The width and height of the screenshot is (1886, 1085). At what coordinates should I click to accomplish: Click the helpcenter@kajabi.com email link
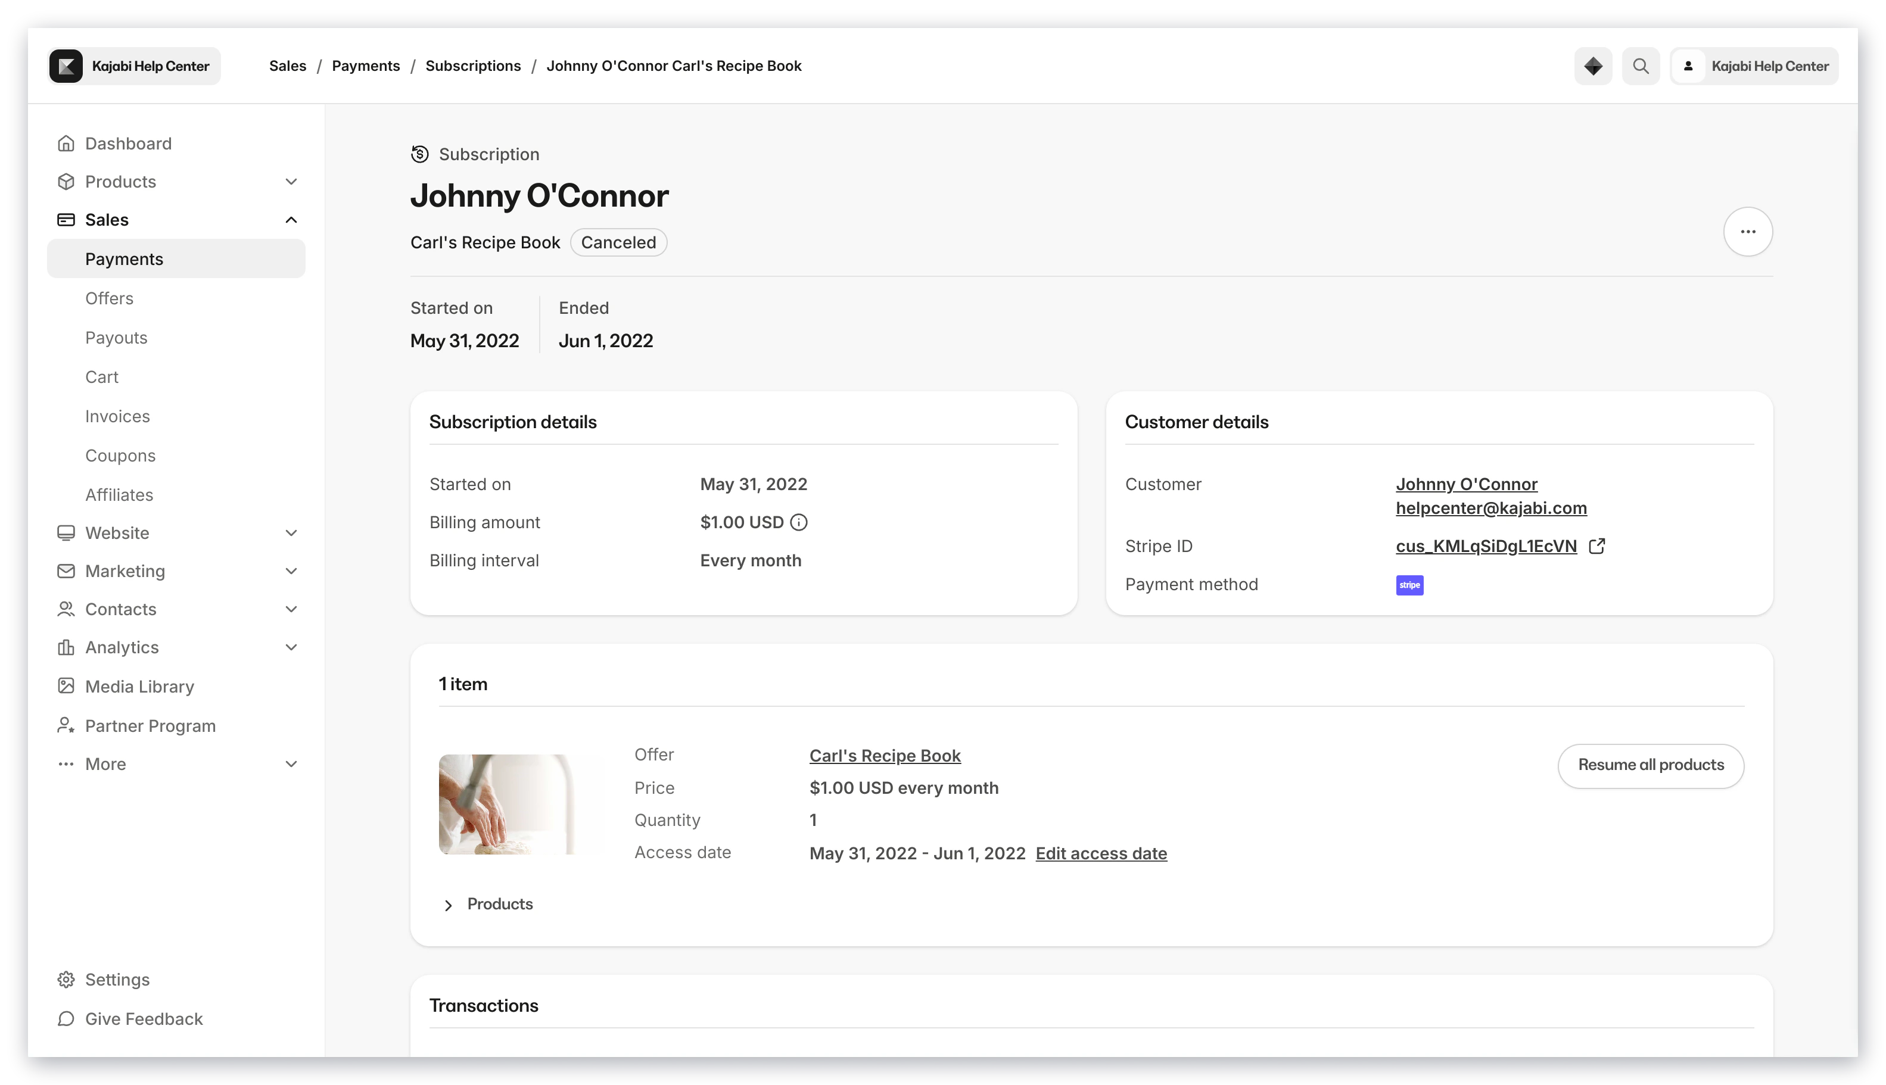pyautogui.click(x=1491, y=508)
